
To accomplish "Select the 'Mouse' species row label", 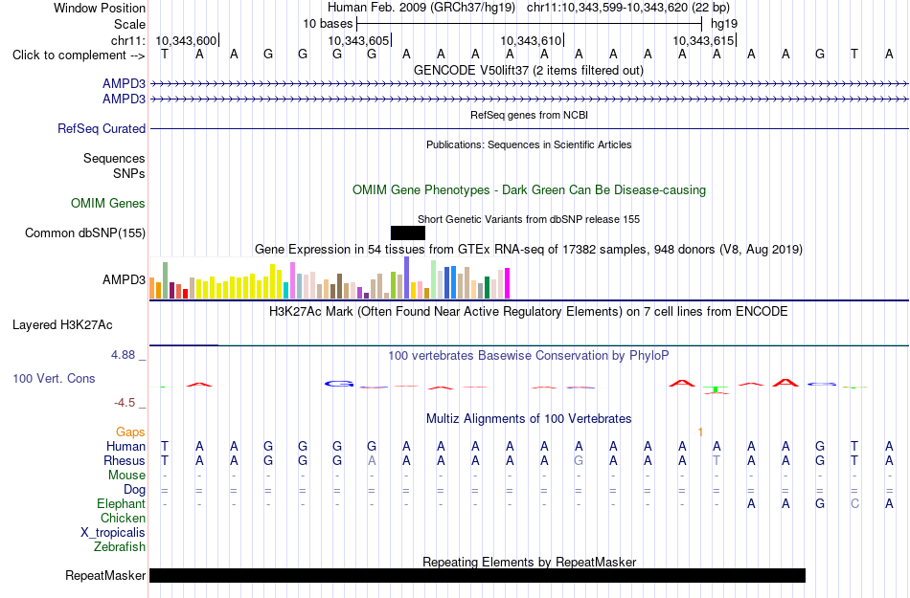I will (126, 476).
